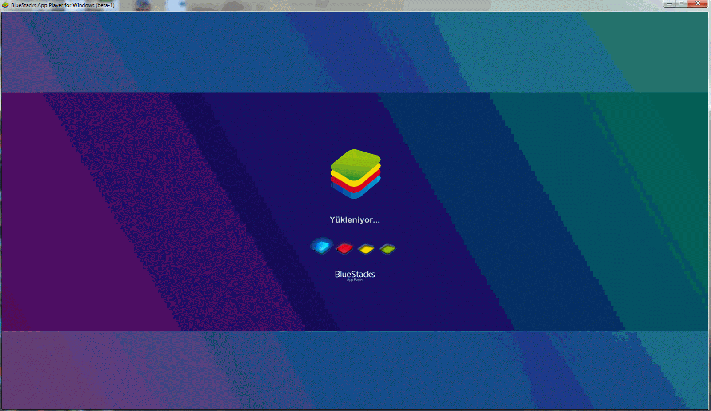711x411 pixels.
Task: Click the yellow loading indicator tile
Action: 366,249
